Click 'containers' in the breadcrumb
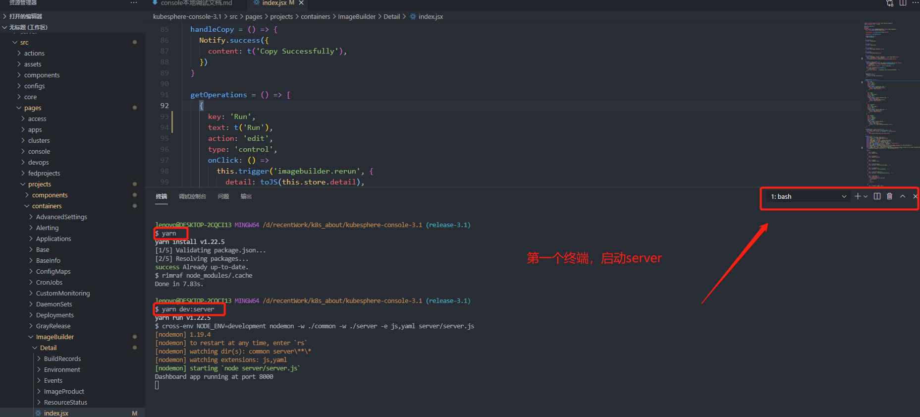Screen dimensions: 920x417 [x=316, y=16]
